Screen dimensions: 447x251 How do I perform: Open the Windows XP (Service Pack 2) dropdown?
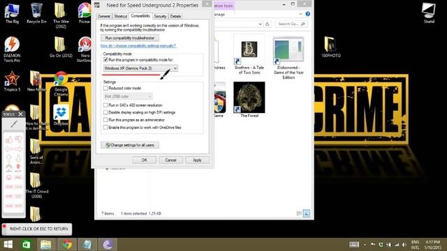140,68
